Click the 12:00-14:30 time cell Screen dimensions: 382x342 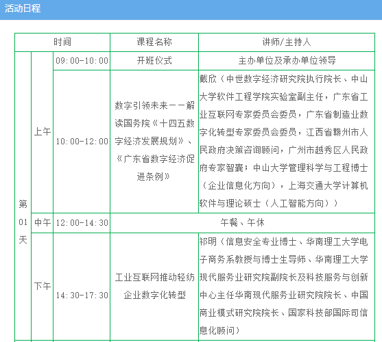click(x=82, y=223)
